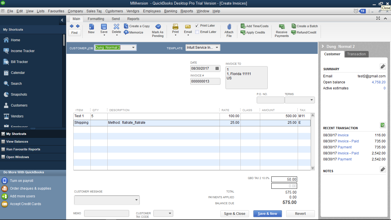
Task: Click the Save & Close button
Action: (234, 214)
